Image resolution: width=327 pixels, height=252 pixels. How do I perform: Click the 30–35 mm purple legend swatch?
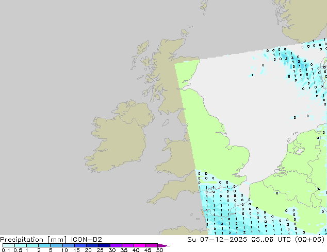(x=116, y=245)
